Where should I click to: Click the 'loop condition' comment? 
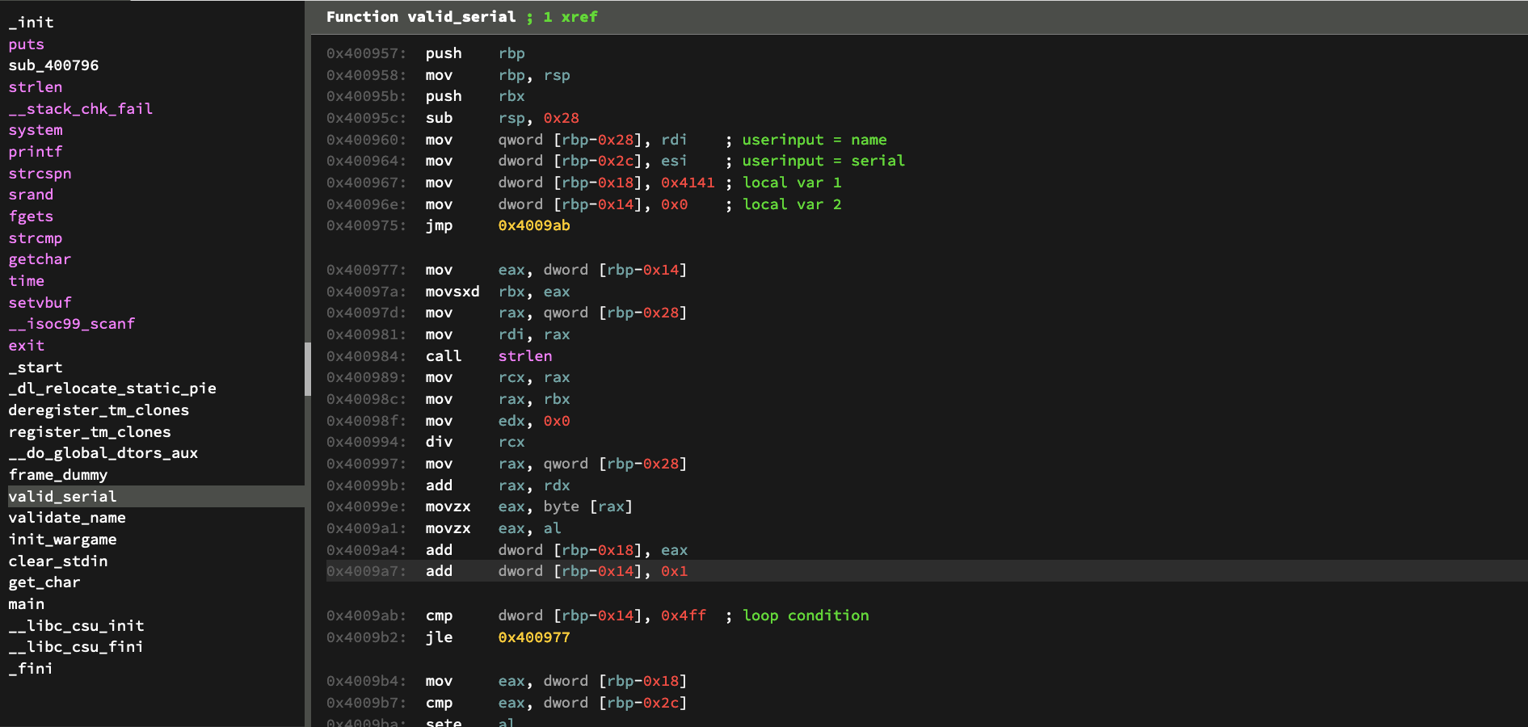[806, 616]
